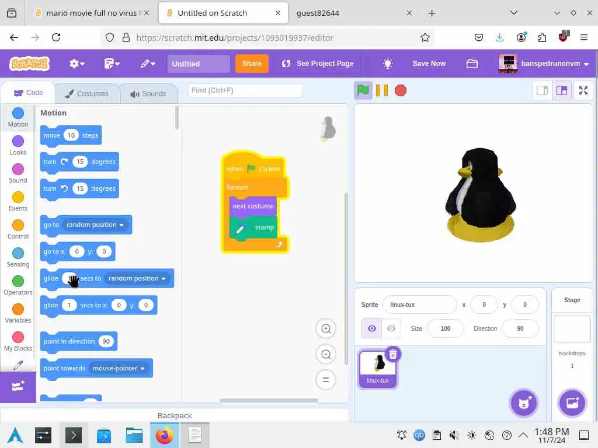List all Firefox tabs with chevron
The height and width of the screenshot is (448, 598).
pyautogui.click(x=514, y=13)
